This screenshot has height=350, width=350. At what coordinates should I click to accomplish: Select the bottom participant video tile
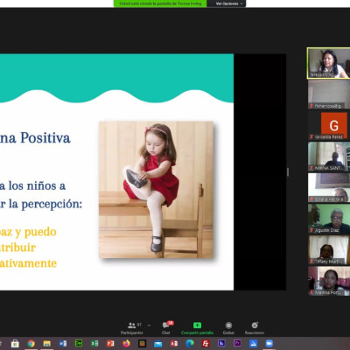pos(329,281)
